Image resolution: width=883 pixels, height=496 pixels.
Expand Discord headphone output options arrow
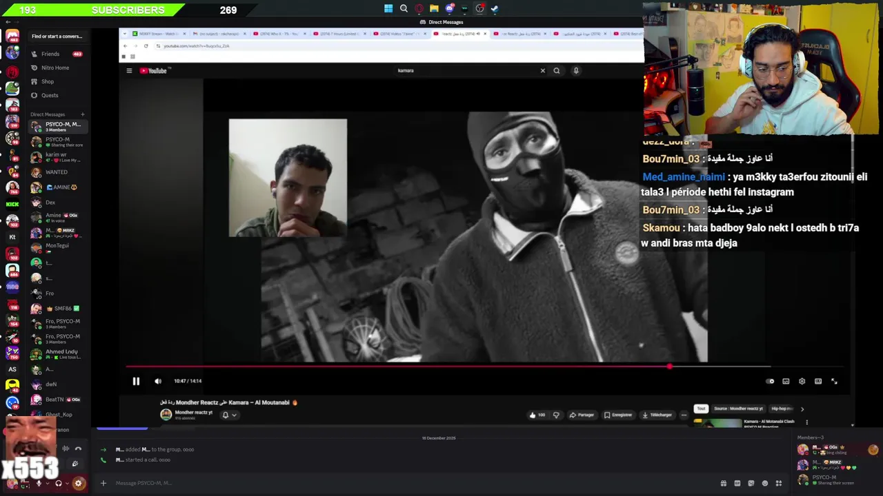pos(67,483)
